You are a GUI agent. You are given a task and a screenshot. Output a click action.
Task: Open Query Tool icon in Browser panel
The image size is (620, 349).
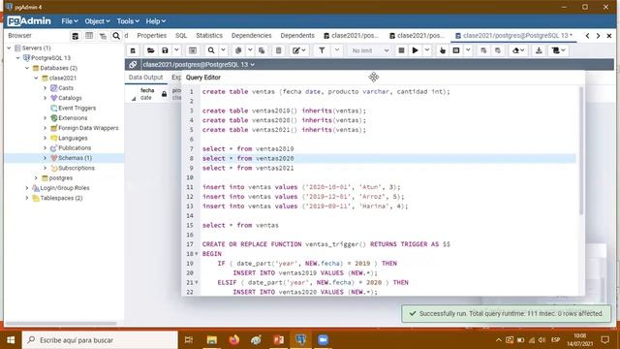75,36
